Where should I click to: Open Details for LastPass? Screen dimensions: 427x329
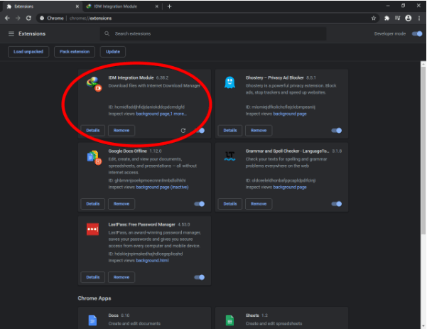[93, 277]
